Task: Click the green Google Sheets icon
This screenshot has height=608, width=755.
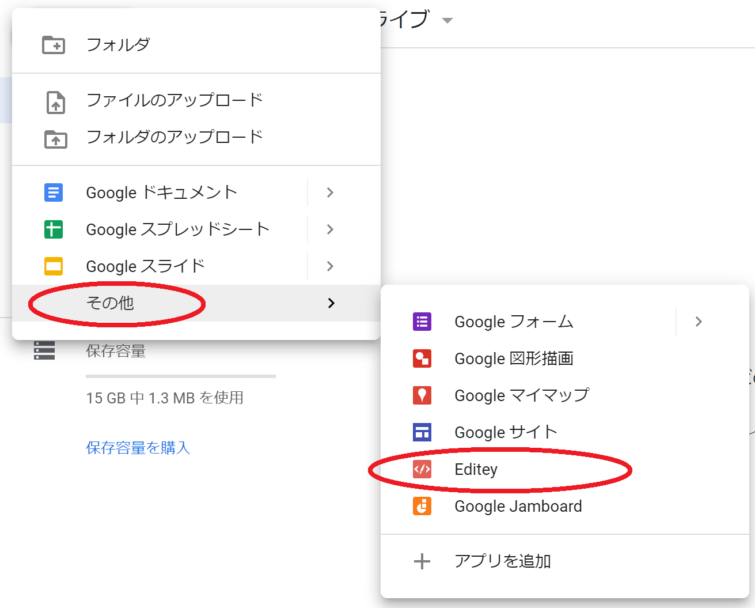Action: (54, 229)
